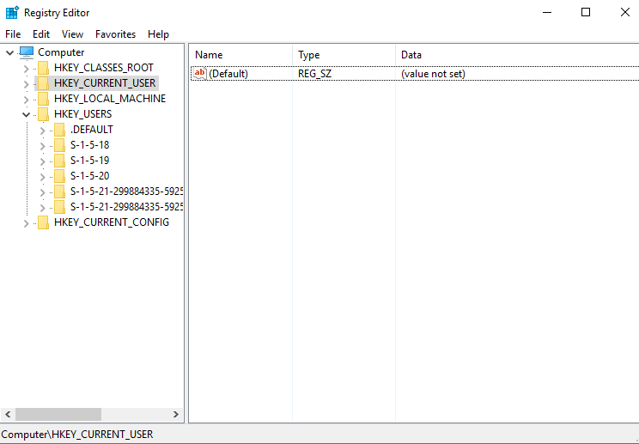Viewport: 639px width, 444px height.
Task: Collapse the HKEY_USERS tree node
Action: pyautogui.click(x=27, y=114)
